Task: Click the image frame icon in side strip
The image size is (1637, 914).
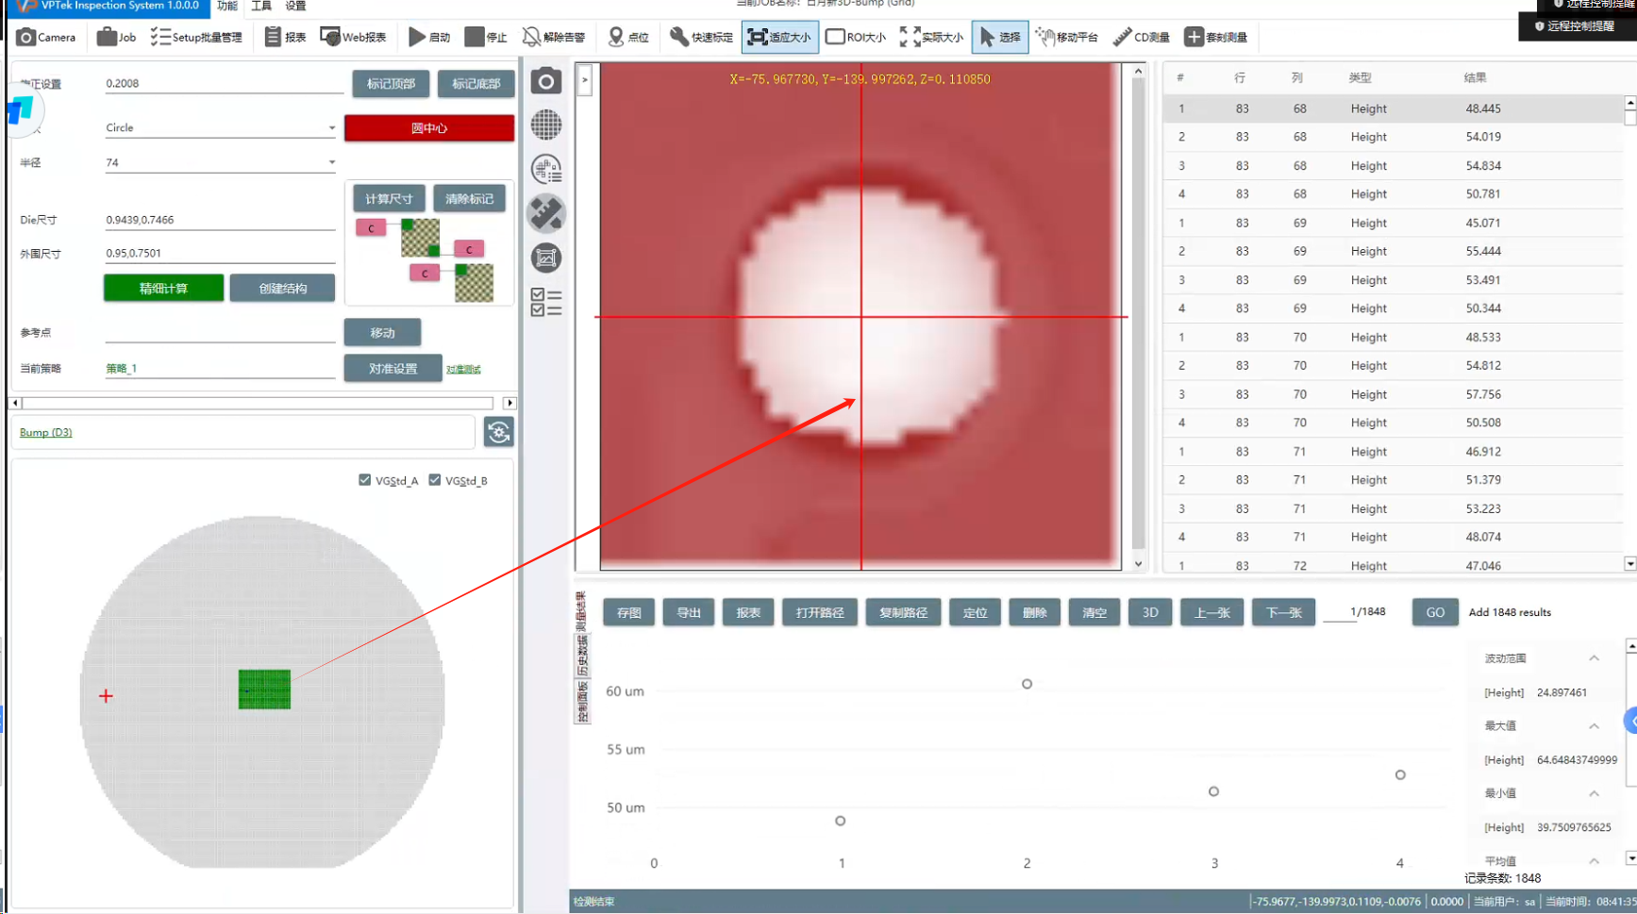Action: 546,258
